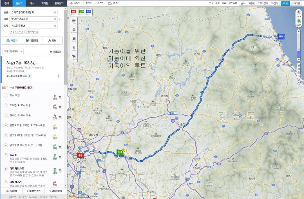
Task: Switch map to 스카이뷰 mode
Action: tap(296, 3)
